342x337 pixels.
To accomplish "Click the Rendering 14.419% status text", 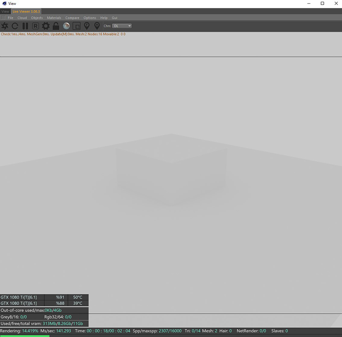I will point(19,331).
